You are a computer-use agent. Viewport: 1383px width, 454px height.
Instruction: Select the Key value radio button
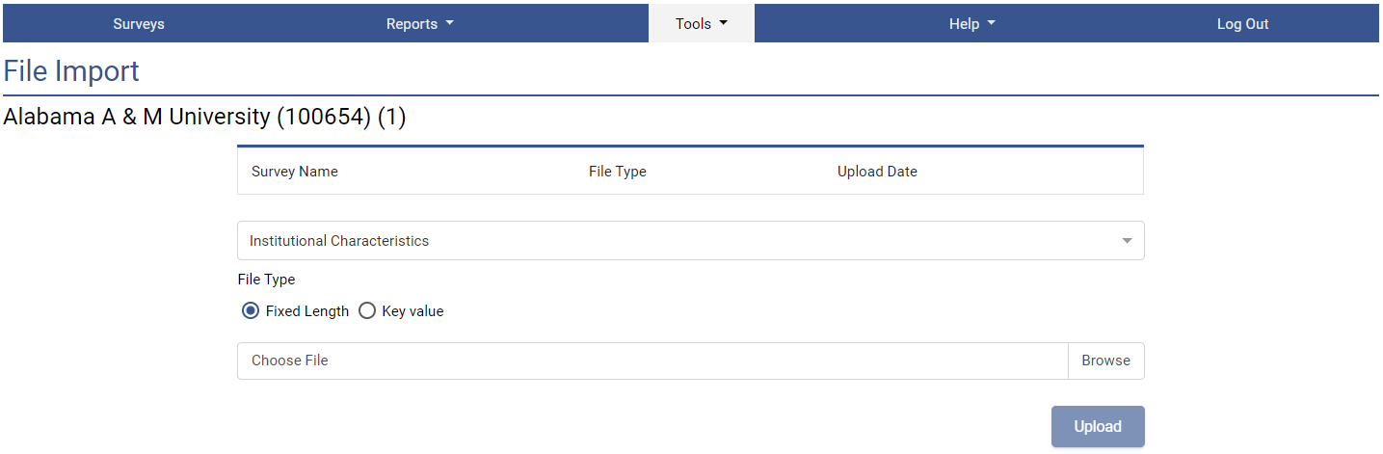pyautogui.click(x=367, y=311)
